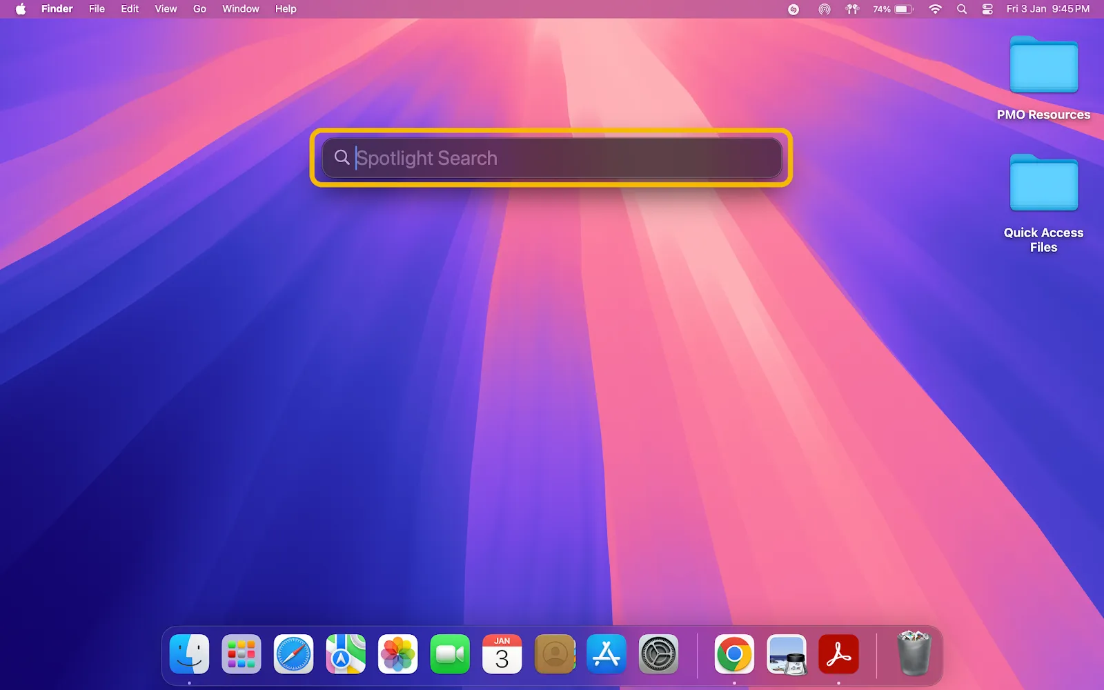The height and width of the screenshot is (690, 1104).
Task: Open the Trash in the Dock
Action: point(914,653)
